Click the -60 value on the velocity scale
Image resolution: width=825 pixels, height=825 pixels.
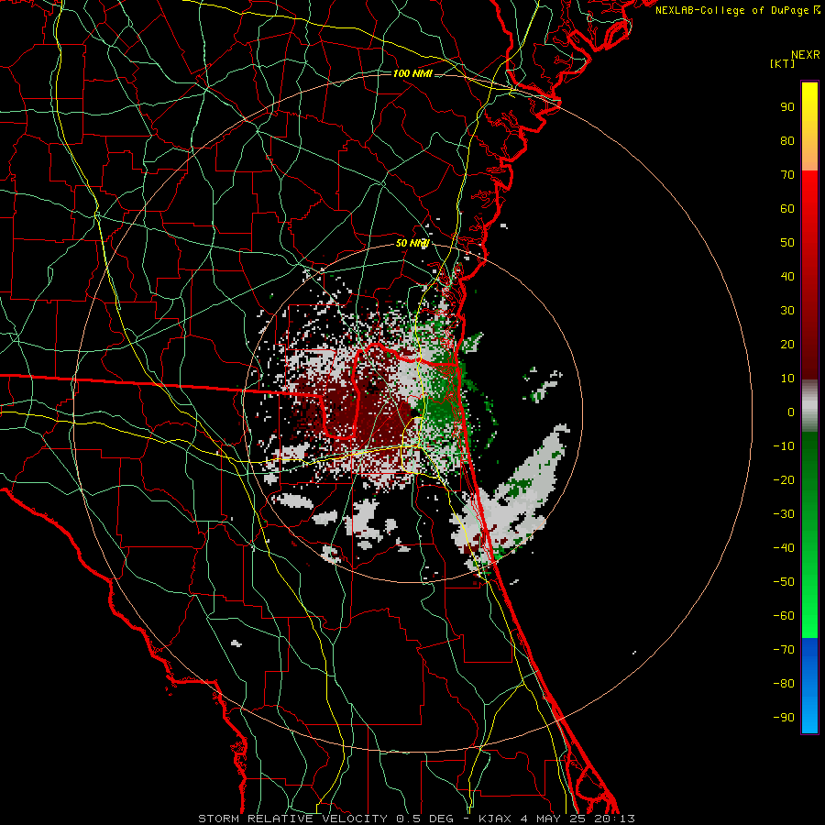[784, 616]
